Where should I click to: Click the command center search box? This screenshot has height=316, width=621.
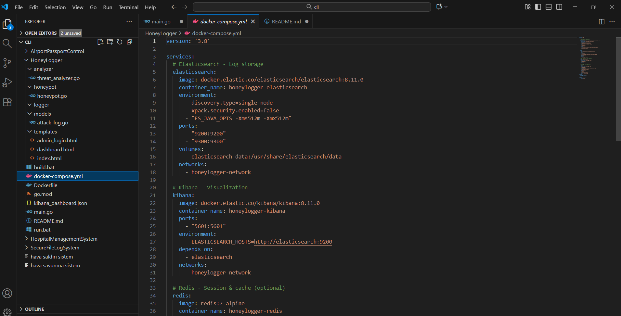pos(312,7)
